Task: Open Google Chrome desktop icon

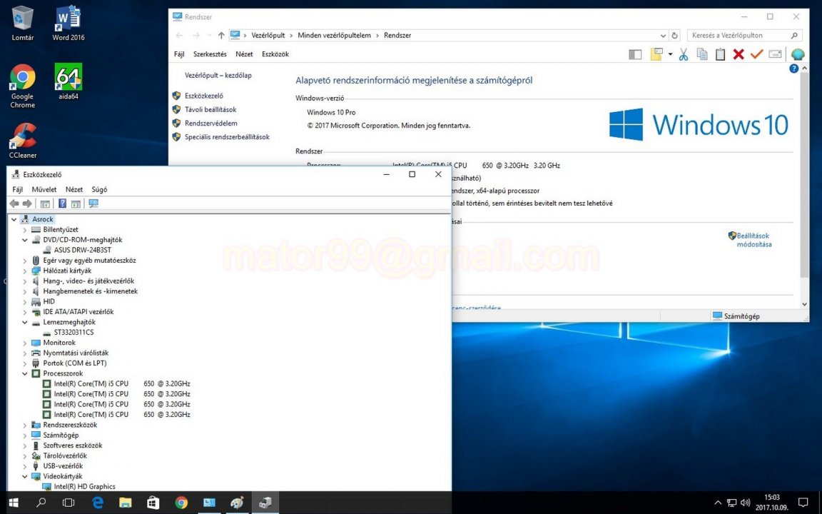Action: (23, 86)
